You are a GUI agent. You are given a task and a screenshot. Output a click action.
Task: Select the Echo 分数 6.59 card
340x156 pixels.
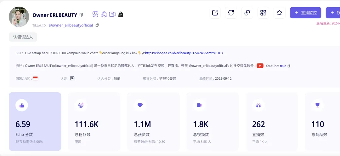pyautogui.click(x=35, y=121)
